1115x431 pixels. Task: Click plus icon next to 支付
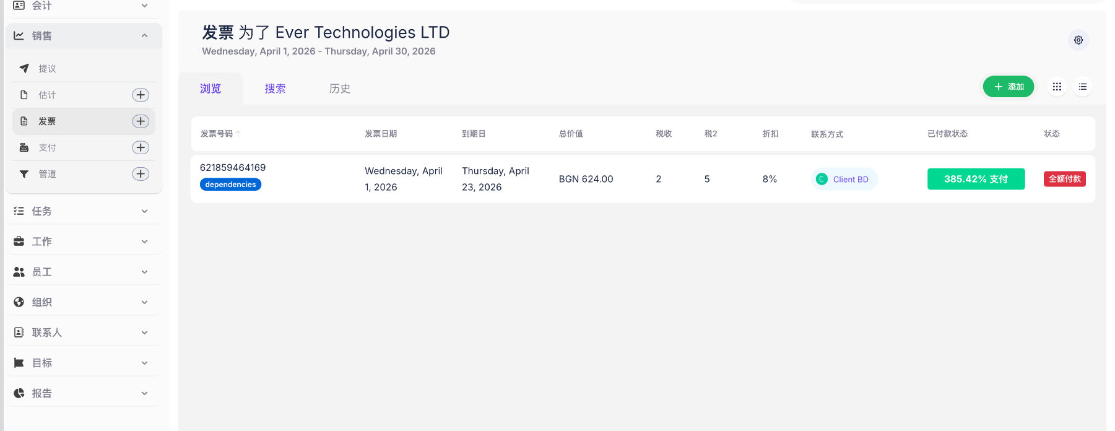[x=141, y=147]
